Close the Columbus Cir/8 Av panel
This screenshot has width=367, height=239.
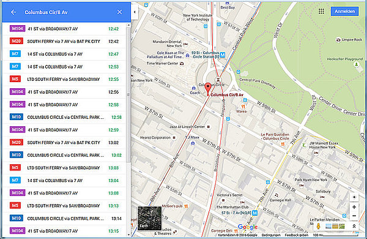(x=119, y=12)
